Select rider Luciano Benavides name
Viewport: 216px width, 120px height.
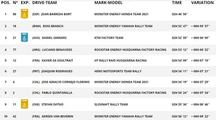point(57,50)
